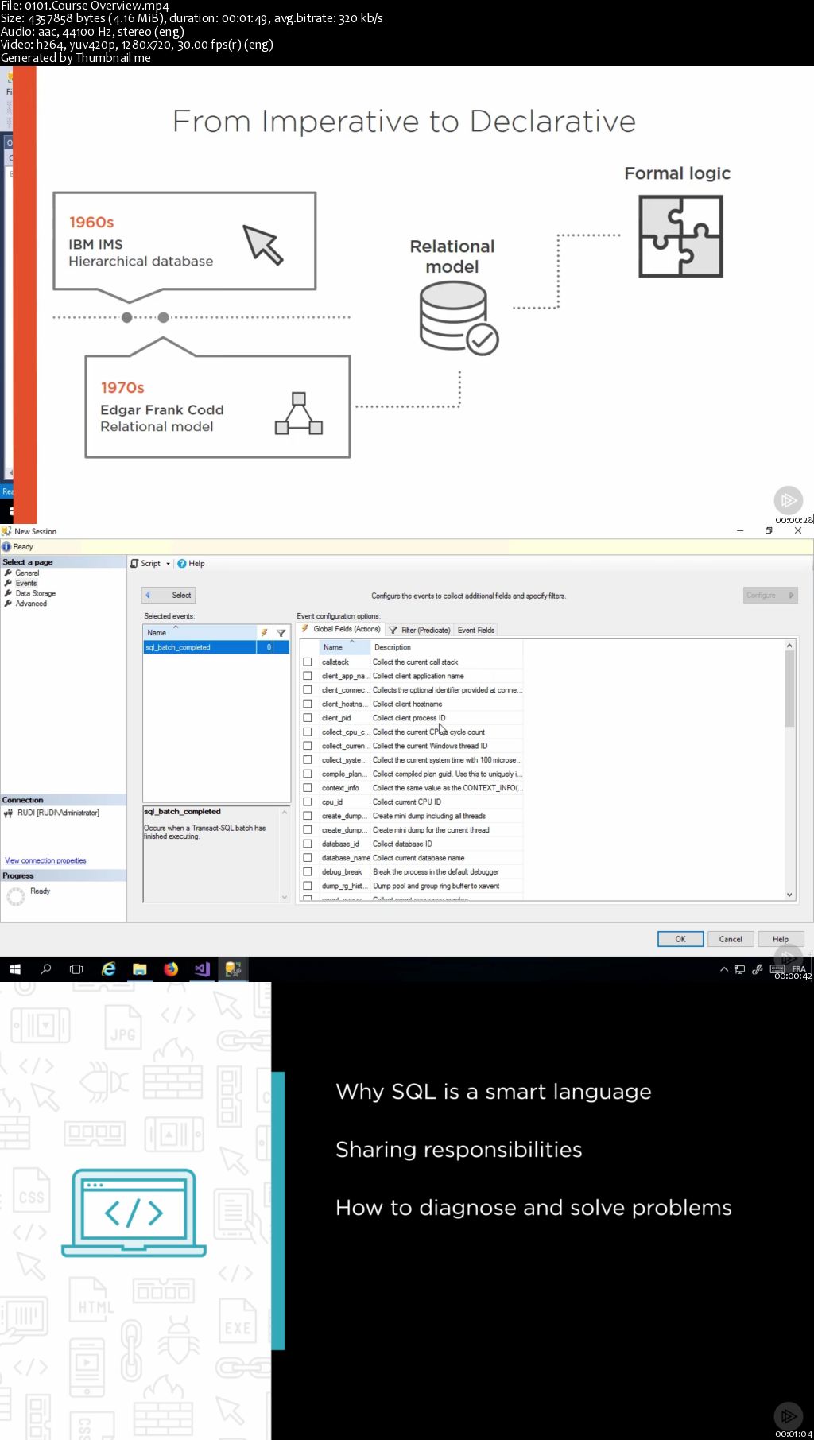
Task: Open Task View on taskbar
Action: (76, 969)
